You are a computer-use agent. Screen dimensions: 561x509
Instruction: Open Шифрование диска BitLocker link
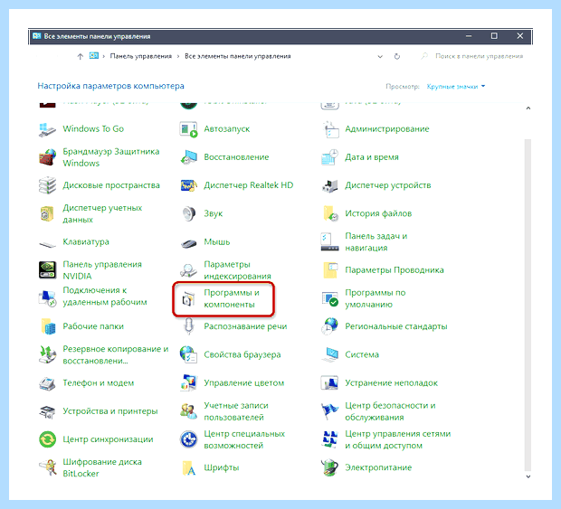102,468
